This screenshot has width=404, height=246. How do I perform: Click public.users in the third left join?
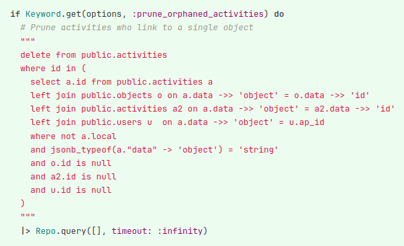(111, 122)
